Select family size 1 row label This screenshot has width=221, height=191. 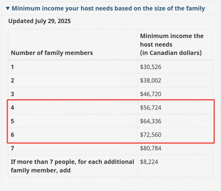pyautogui.click(x=13, y=67)
